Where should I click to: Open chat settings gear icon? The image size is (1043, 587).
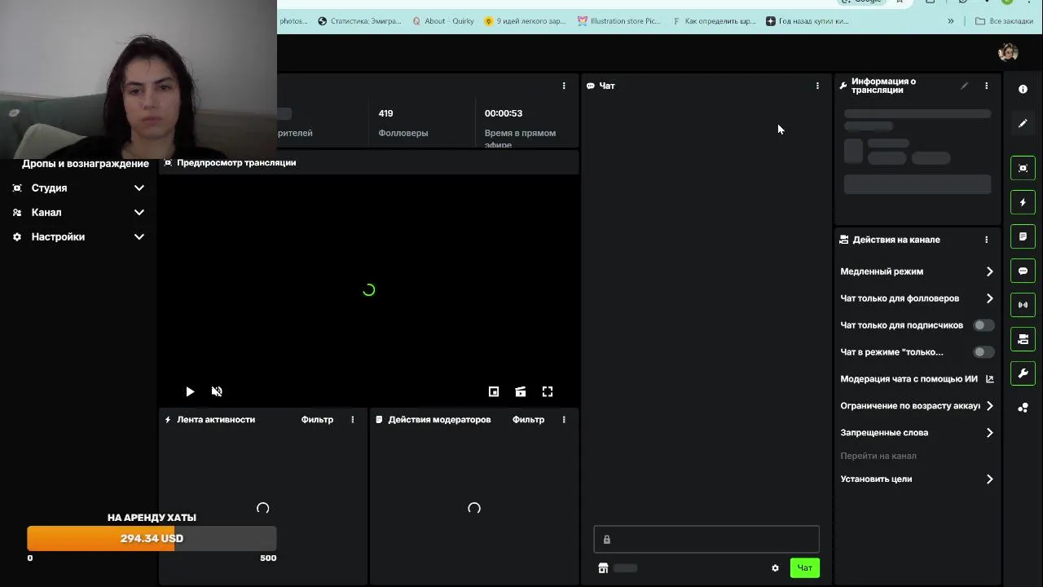pos(775,568)
